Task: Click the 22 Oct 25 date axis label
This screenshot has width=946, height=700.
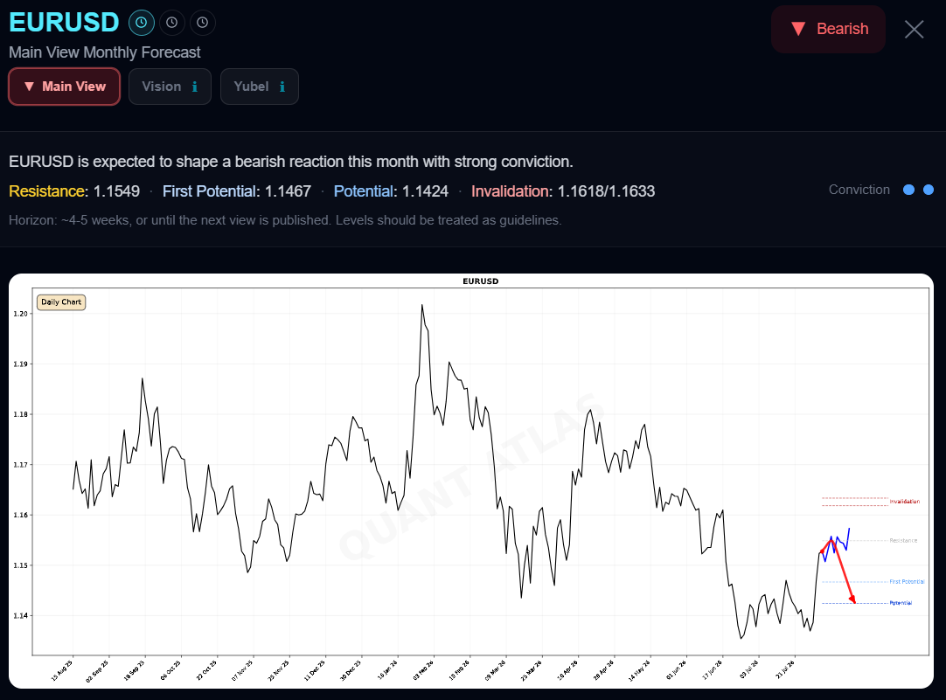Action: [x=207, y=670]
